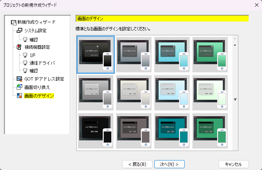
Task: Pick the brown-gray design in bottom row
Action: click(x=134, y=130)
